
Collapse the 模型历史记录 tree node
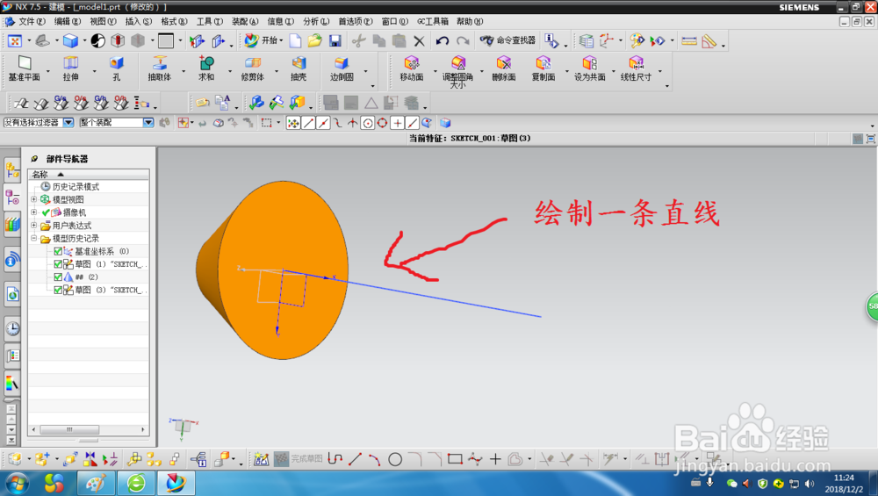click(x=33, y=238)
